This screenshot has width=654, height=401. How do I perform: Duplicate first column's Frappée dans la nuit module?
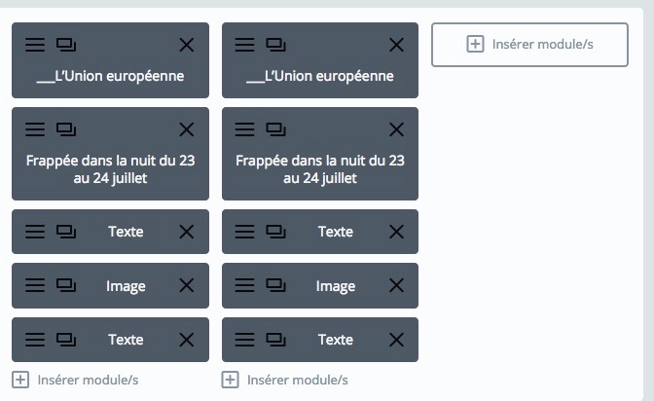(66, 129)
